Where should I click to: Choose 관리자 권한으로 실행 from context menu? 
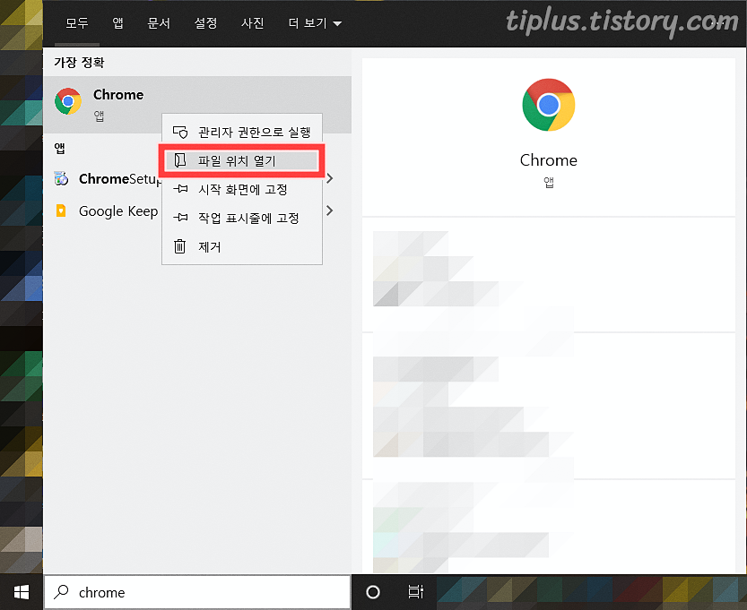click(x=242, y=132)
